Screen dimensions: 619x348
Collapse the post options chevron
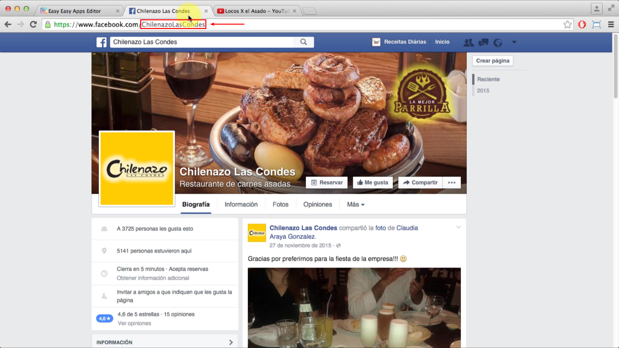(458, 227)
